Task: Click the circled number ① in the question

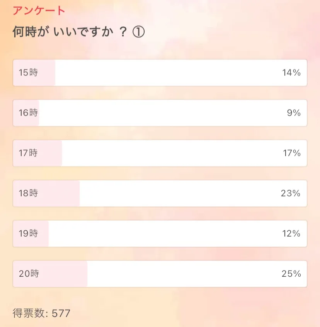Action: (138, 32)
